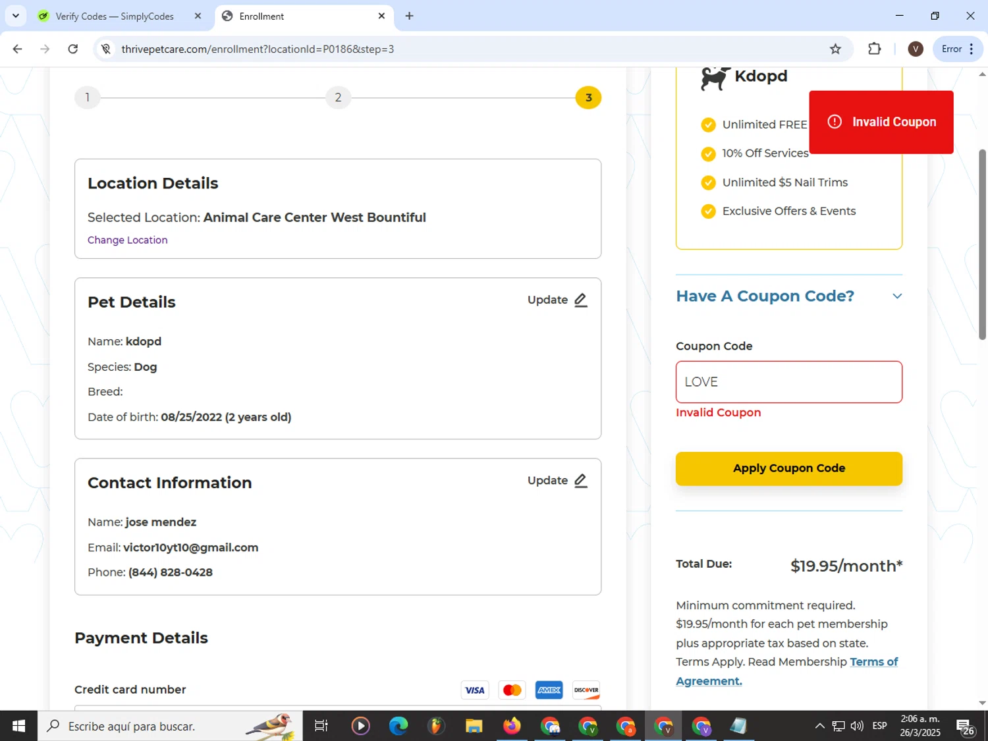Click the address bar URL
This screenshot has height=741, width=988.
click(x=258, y=49)
